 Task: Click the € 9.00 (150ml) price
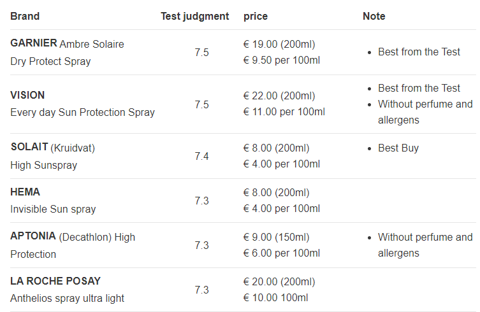276,237
